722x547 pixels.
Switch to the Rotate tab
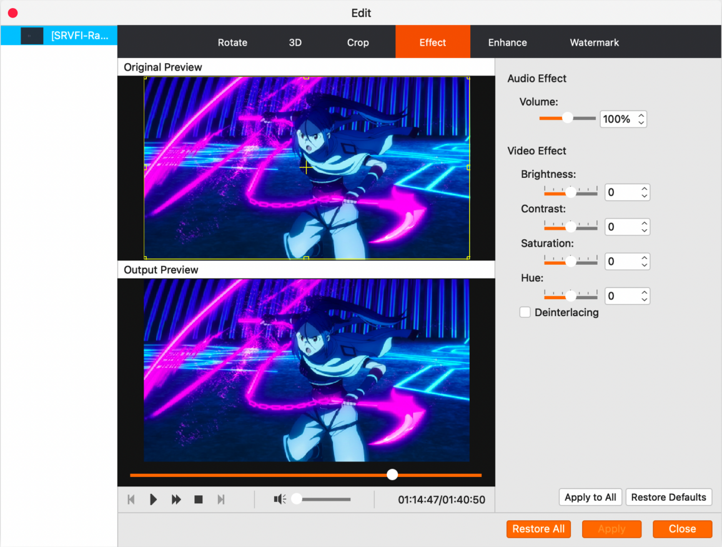click(x=232, y=42)
